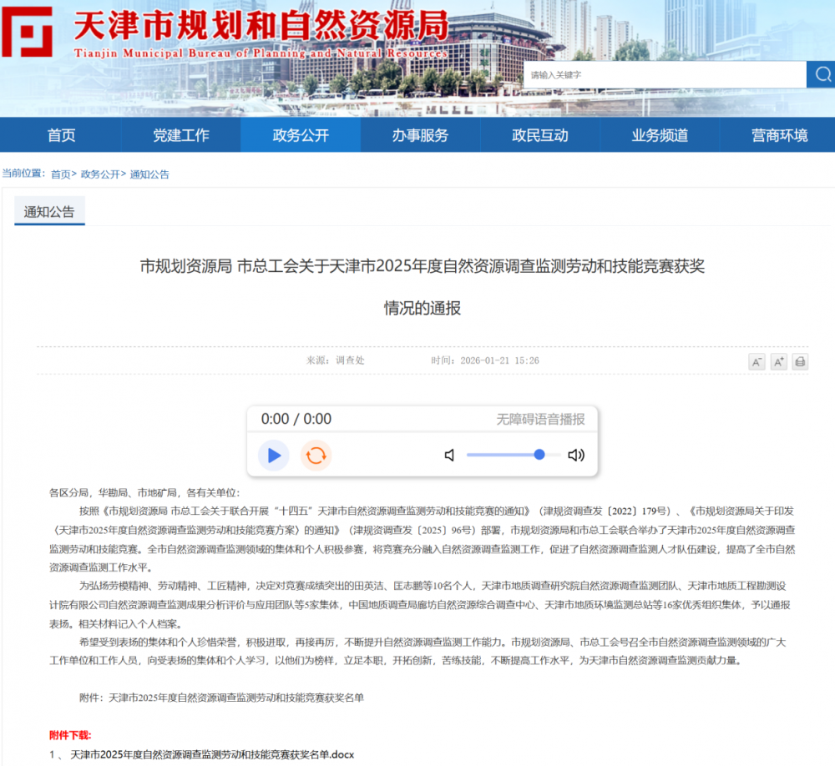Click the low volume speaker icon
The height and width of the screenshot is (766, 835).
tap(450, 455)
